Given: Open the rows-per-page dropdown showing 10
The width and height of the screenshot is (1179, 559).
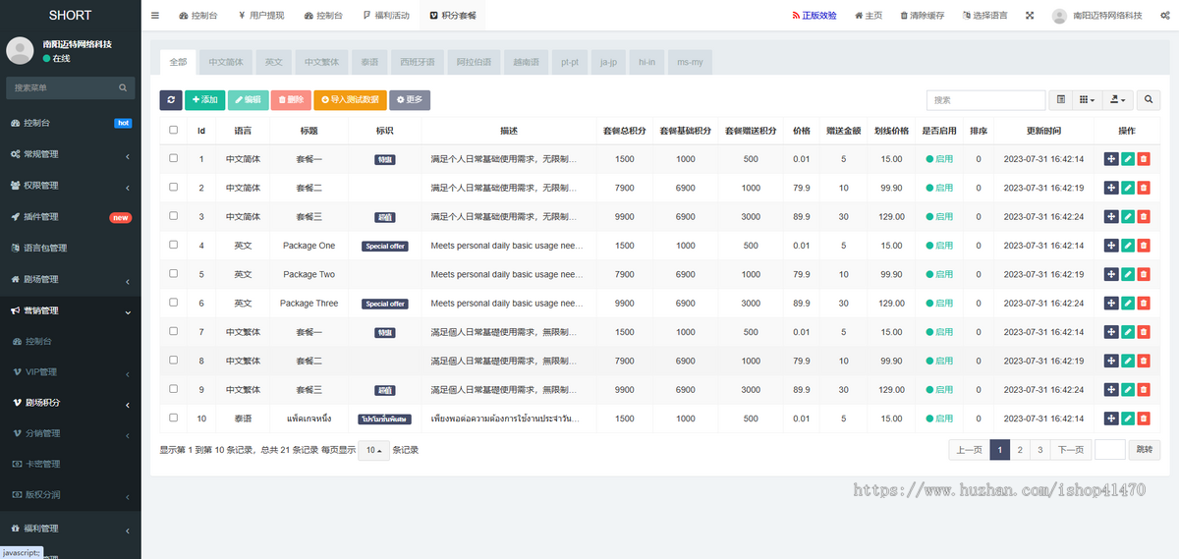Looking at the screenshot, I should (372, 450).
